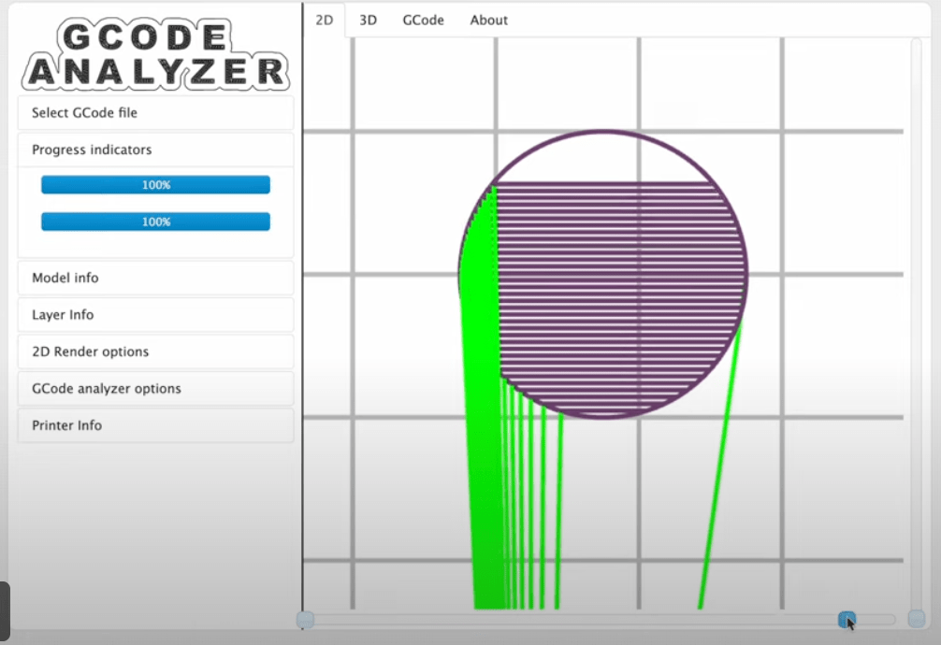Click the first 100% progress bar
941x645 pixels.
click(155, 185)
